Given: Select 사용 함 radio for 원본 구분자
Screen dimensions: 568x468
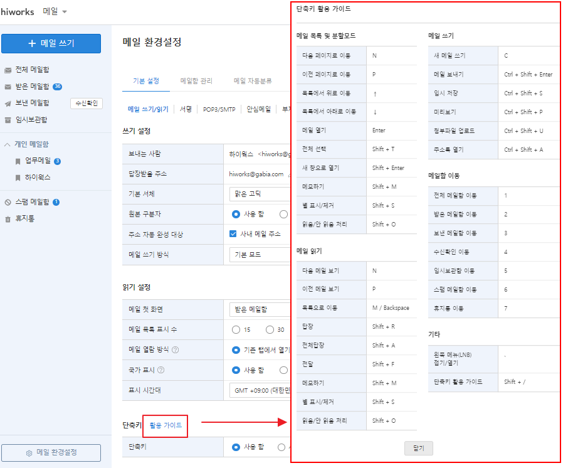Looking at the screenshot, I should (236, 214).
